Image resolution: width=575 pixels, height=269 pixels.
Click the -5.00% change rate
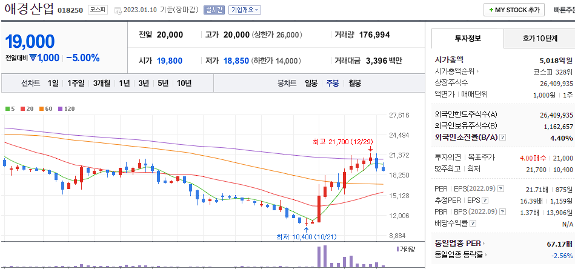[83, 58]
